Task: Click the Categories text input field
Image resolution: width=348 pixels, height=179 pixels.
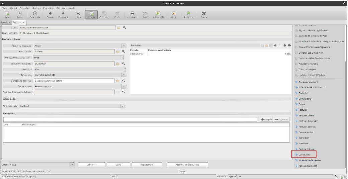Action: point(130,119)
